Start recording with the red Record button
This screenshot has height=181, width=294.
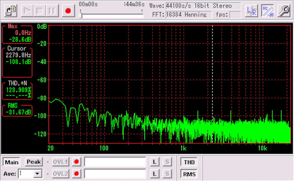[x=68, y=11]
